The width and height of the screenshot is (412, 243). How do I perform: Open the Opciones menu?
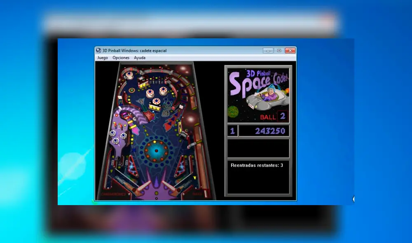[121, 58]
